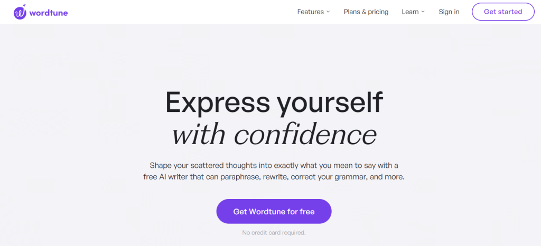Click the wordtune wordmark text
The width and height of the screenshot is (541, 246).
pyautogui.click(x=49, y=13)
